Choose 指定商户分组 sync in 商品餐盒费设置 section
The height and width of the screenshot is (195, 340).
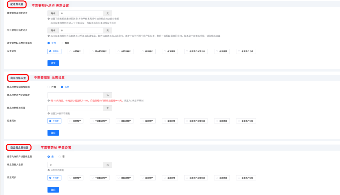246,178
